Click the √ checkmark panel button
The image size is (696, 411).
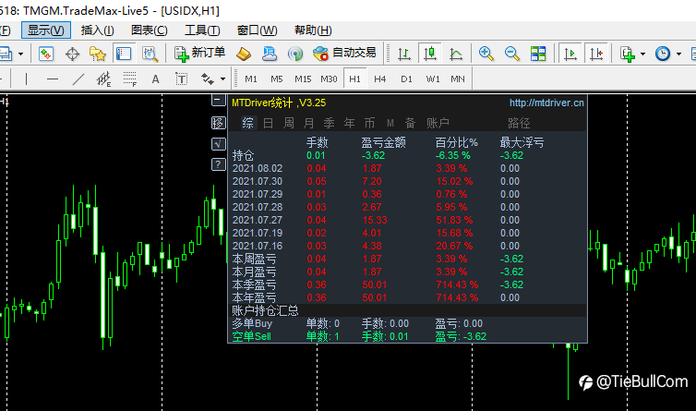coord(219,143)
